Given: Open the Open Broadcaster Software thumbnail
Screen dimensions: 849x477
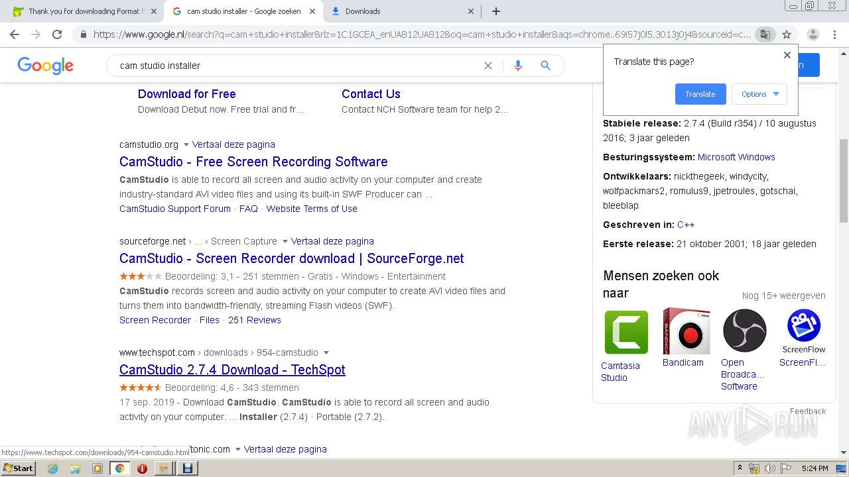Looking at the screenshot, I should (745, 331).
